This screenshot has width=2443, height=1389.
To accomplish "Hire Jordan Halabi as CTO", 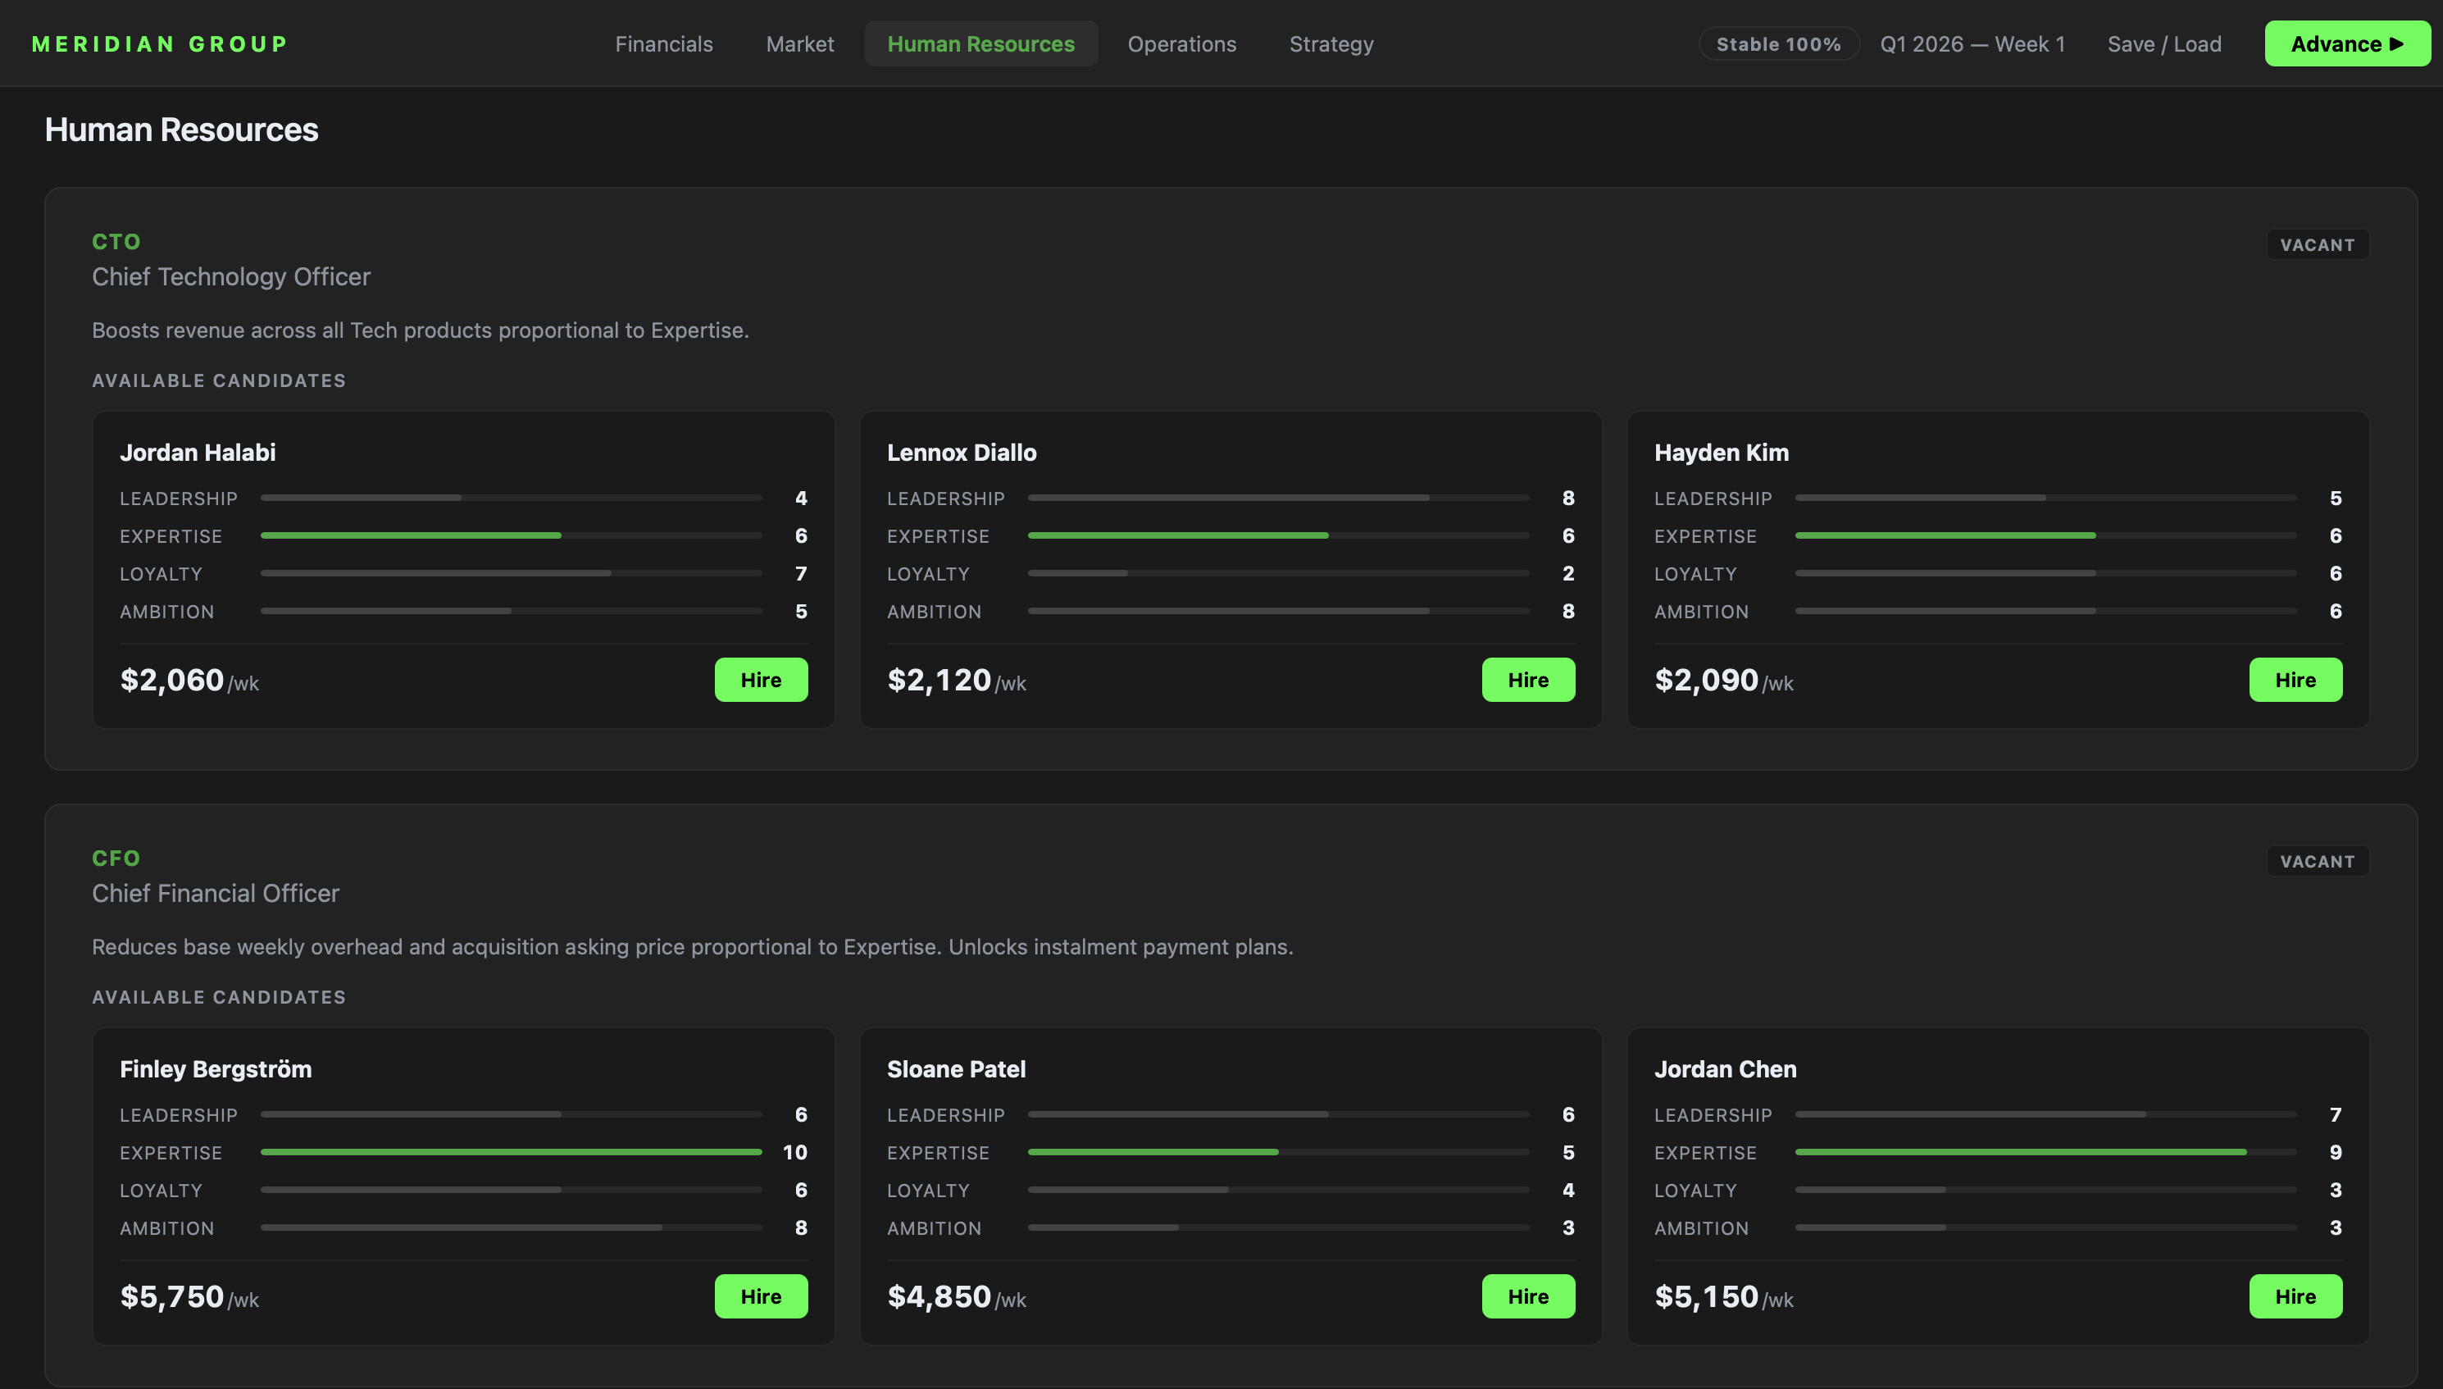I will coord(761,679).
